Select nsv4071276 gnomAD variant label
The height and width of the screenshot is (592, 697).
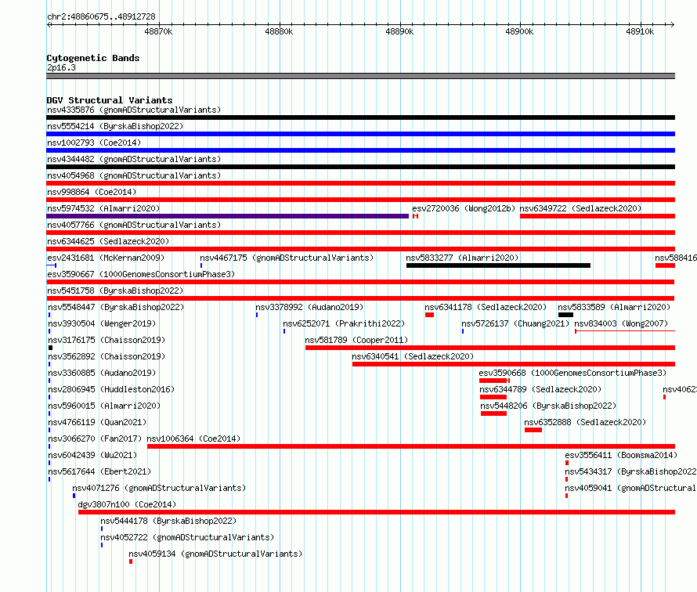(159, 488)
